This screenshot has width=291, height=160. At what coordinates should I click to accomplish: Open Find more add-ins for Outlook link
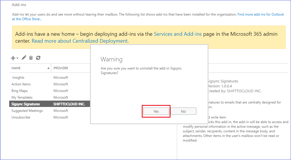(x=261, y=14)
